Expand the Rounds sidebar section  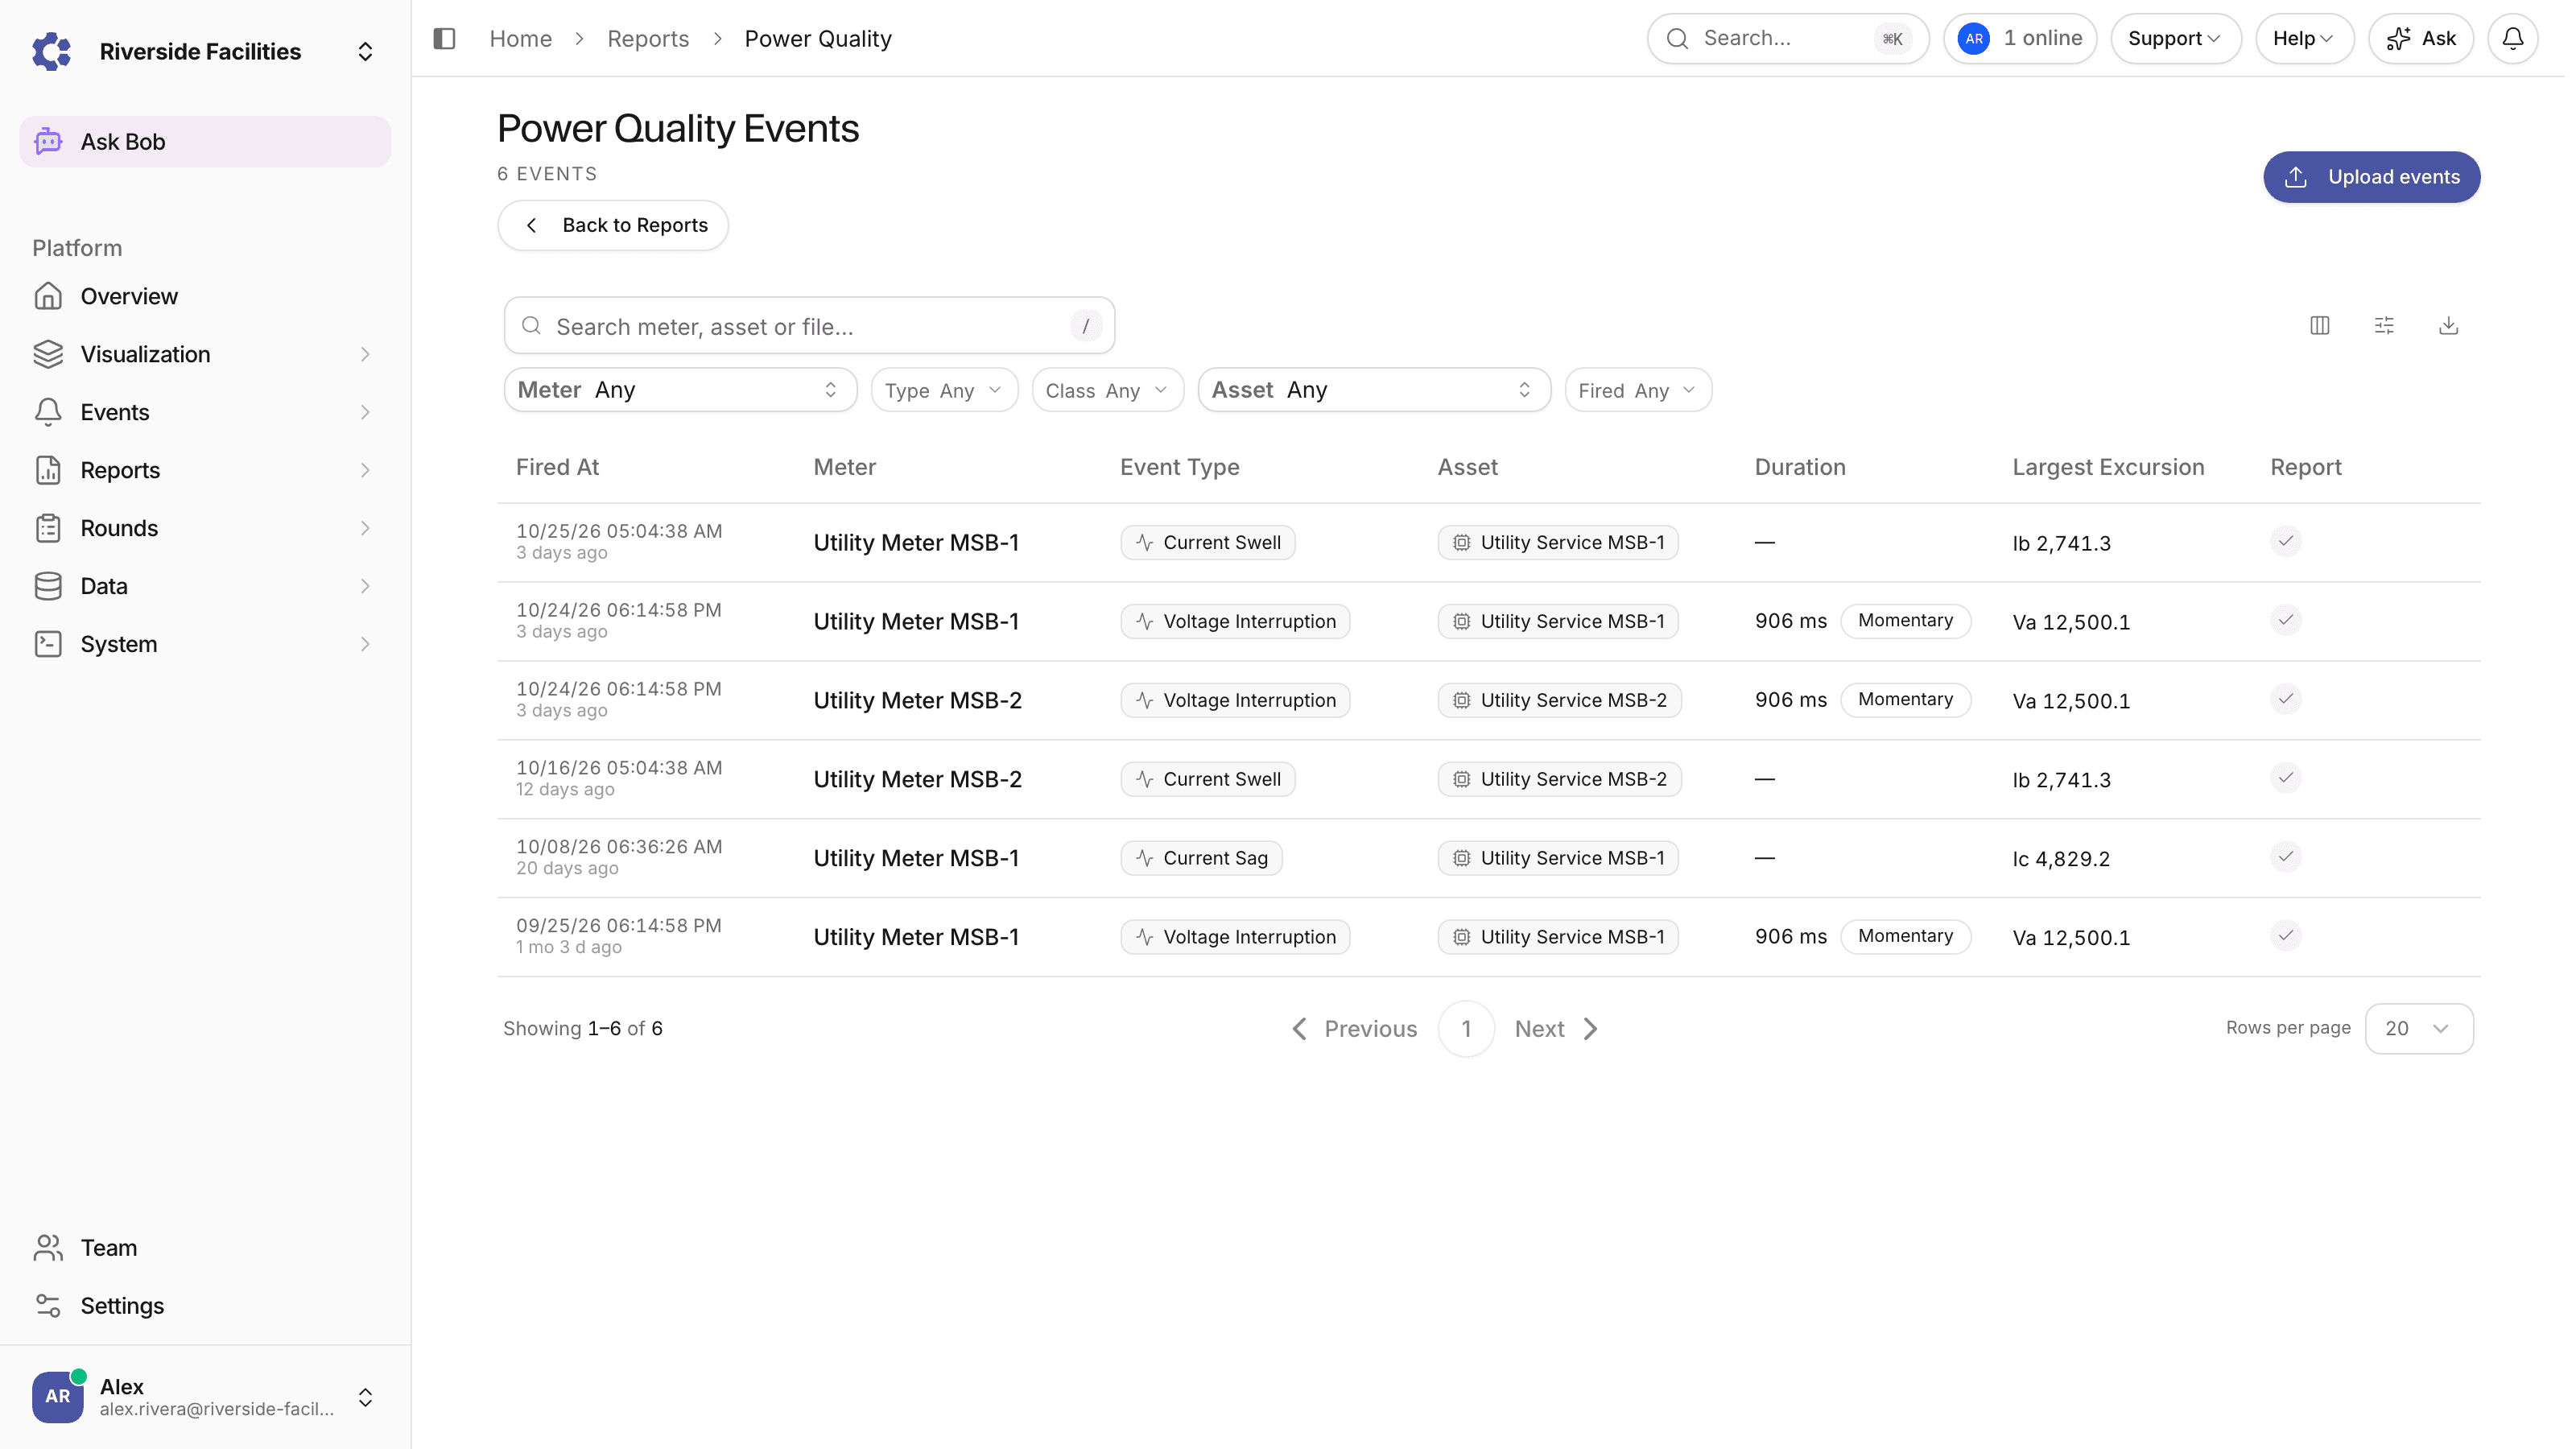tap(205, 528)
